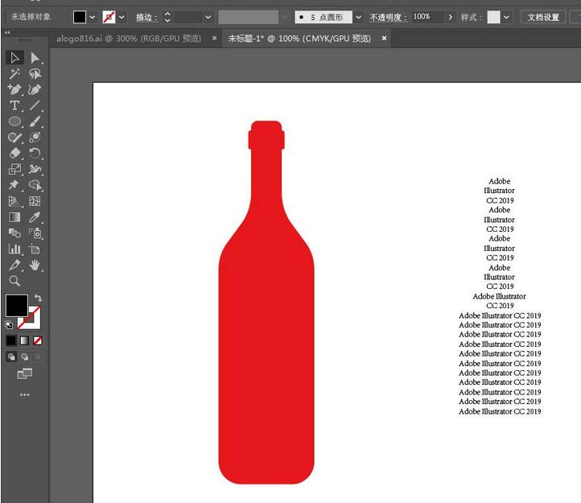Click the 文档设置 button

pyautogui.click(x=543, y=17)
